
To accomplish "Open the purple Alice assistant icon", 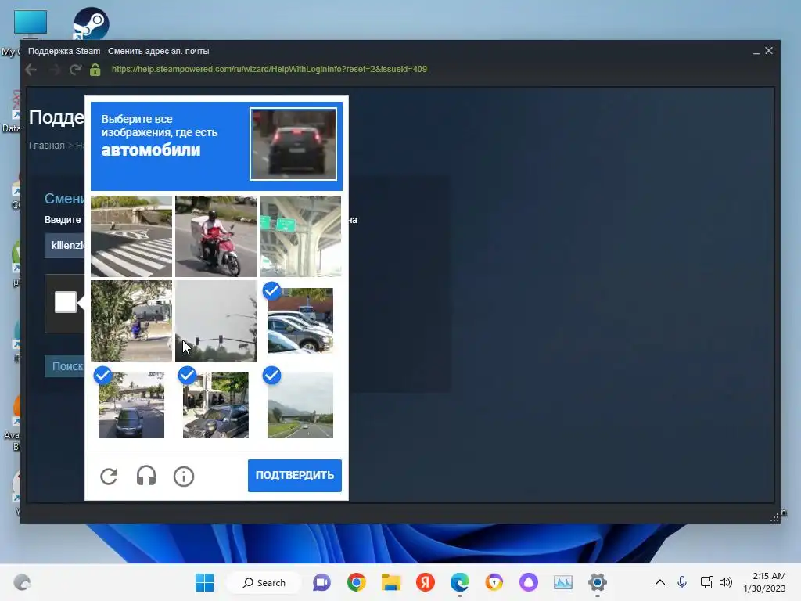I will (529, 582).
